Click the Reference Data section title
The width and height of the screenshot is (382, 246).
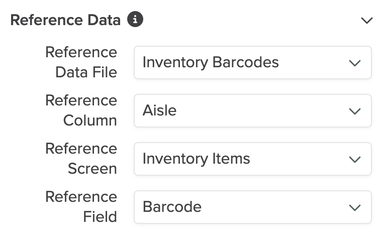pyautogui.click(x=65, y=20)
